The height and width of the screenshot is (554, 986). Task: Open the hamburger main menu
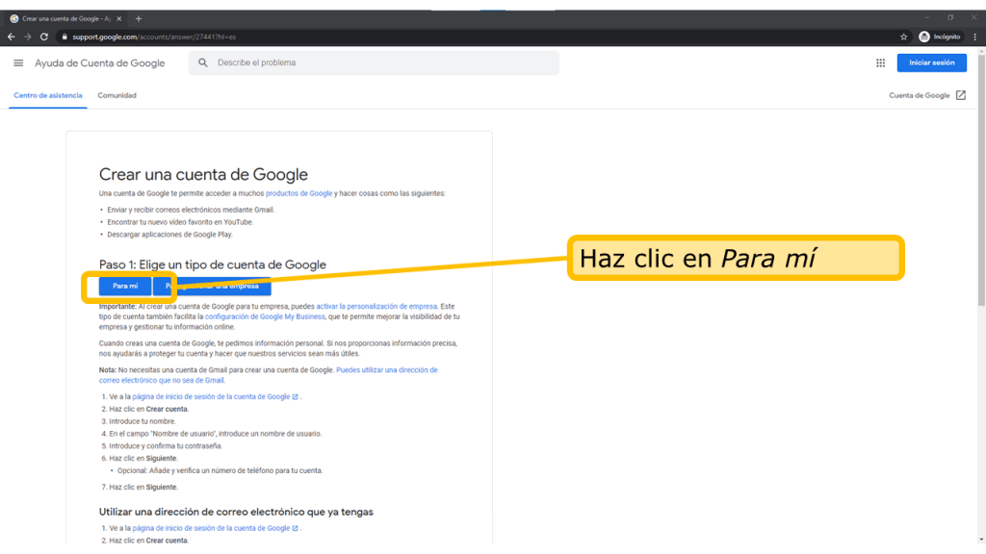click(18, 63)
